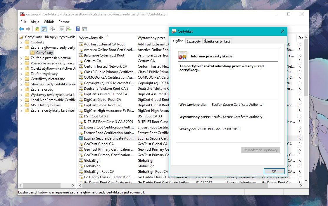Switch to the Szczegóły tab
Image resolution: width=328 pixels, height=206 pixels.
(x=194, y=41)
